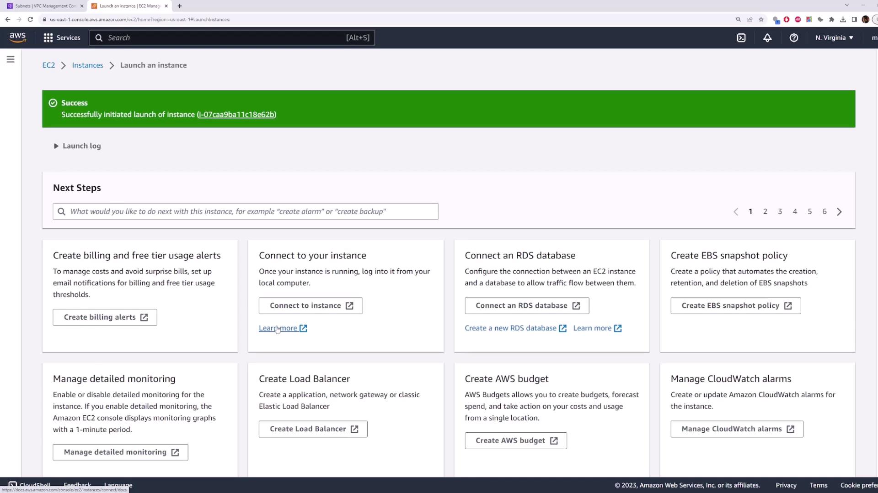Expand the Launch log section
878x493 pixels.
click(77, 146)
